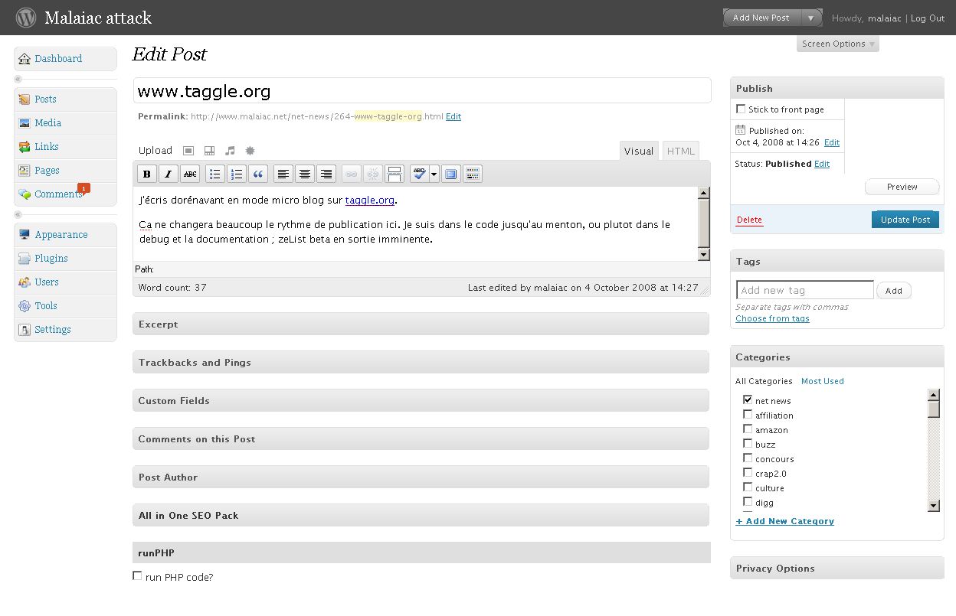Open the spellchecker language dropdown arrow
This screenshot has height=616, width=956.
click(434, 174)
